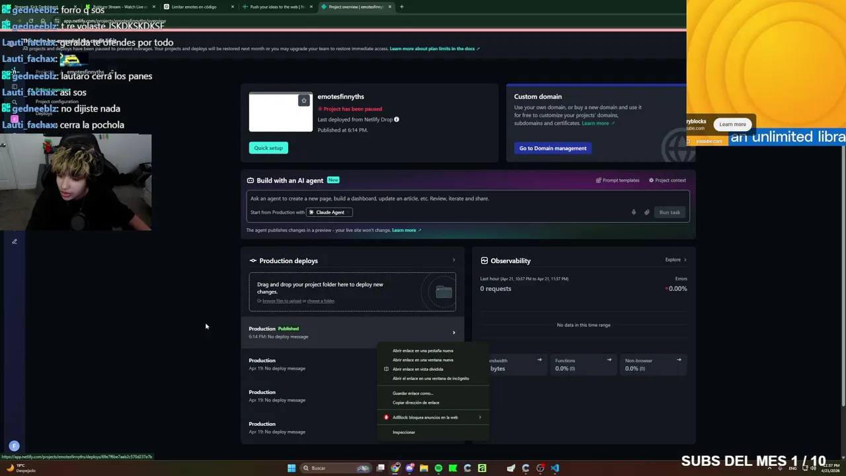This screenshot has height=476, width=846.
Task: Open the Kick app from the taskbar
Action: [x=453, y=468]
